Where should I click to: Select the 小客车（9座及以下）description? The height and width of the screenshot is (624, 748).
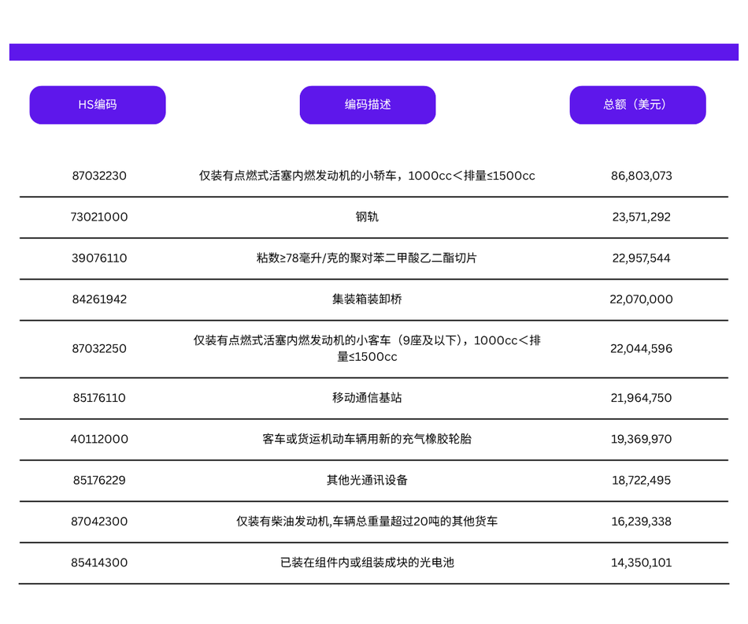pos(367,348)
